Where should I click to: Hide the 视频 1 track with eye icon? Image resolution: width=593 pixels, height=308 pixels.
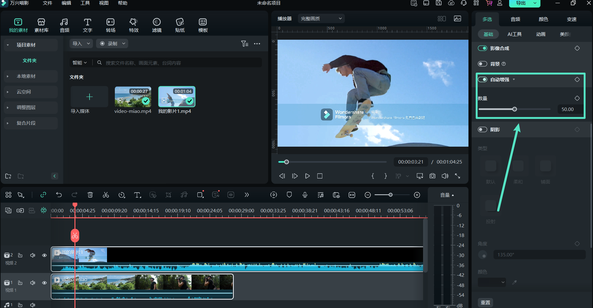[44, 283]
